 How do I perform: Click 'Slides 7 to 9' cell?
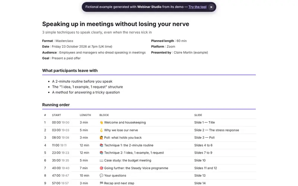pyautogui.click(x=203, y=153)
